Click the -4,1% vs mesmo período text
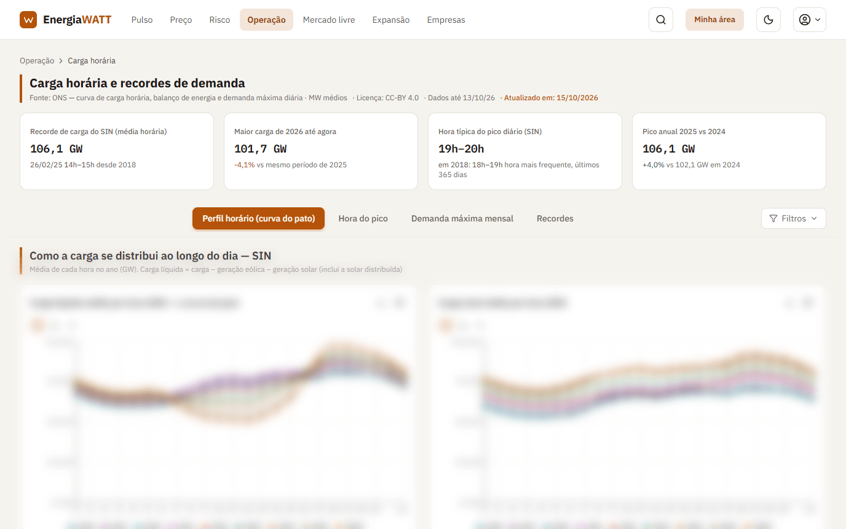Screen dimensions: 846x529 pyautogui.click(x=291, y=165)
